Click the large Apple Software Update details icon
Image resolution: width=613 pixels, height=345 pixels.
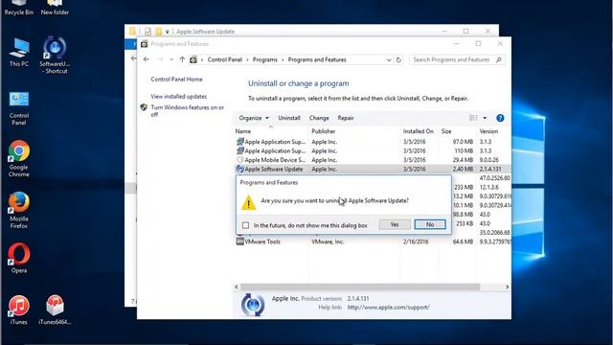tap(253, 305)
